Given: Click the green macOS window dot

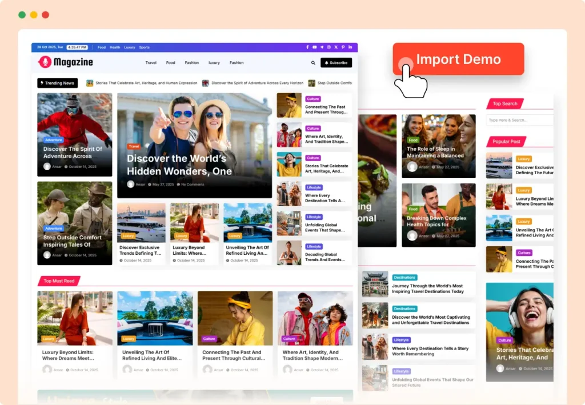Looking at the screenshot, I should [22, 15].
